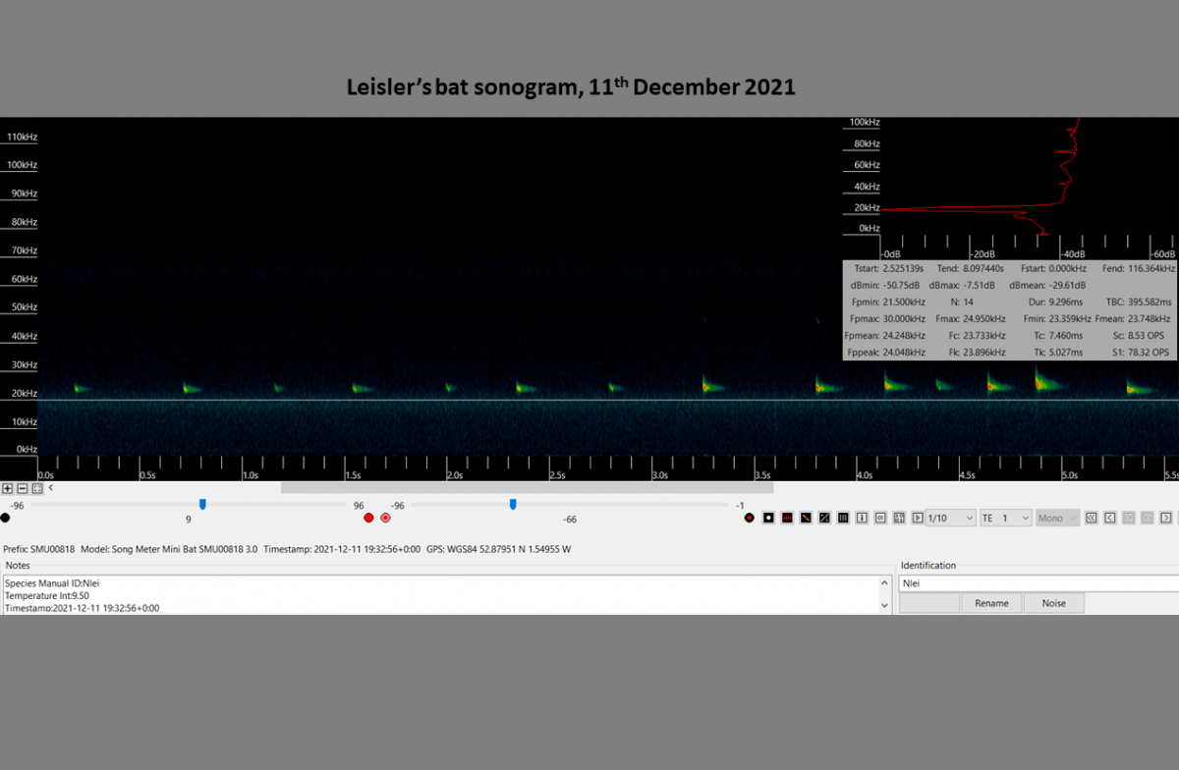Click the Rename button
This screenshot has height=770, width=1179.
pos(991,603)
